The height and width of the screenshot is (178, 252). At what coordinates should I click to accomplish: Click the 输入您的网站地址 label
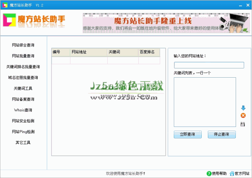[190, 56]
